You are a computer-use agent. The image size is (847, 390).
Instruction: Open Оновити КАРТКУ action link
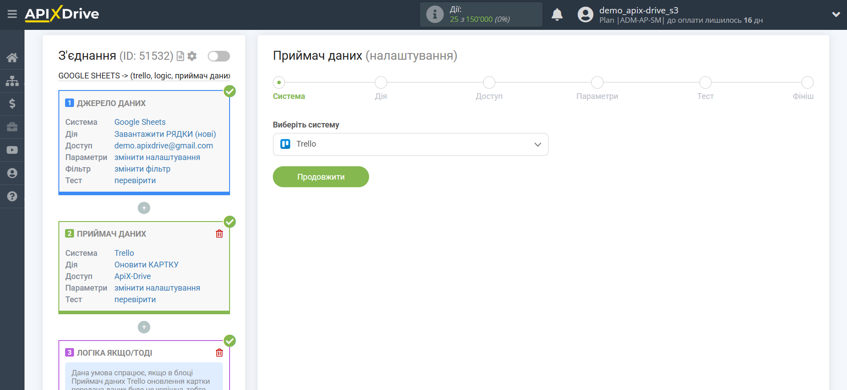[146, 265]
